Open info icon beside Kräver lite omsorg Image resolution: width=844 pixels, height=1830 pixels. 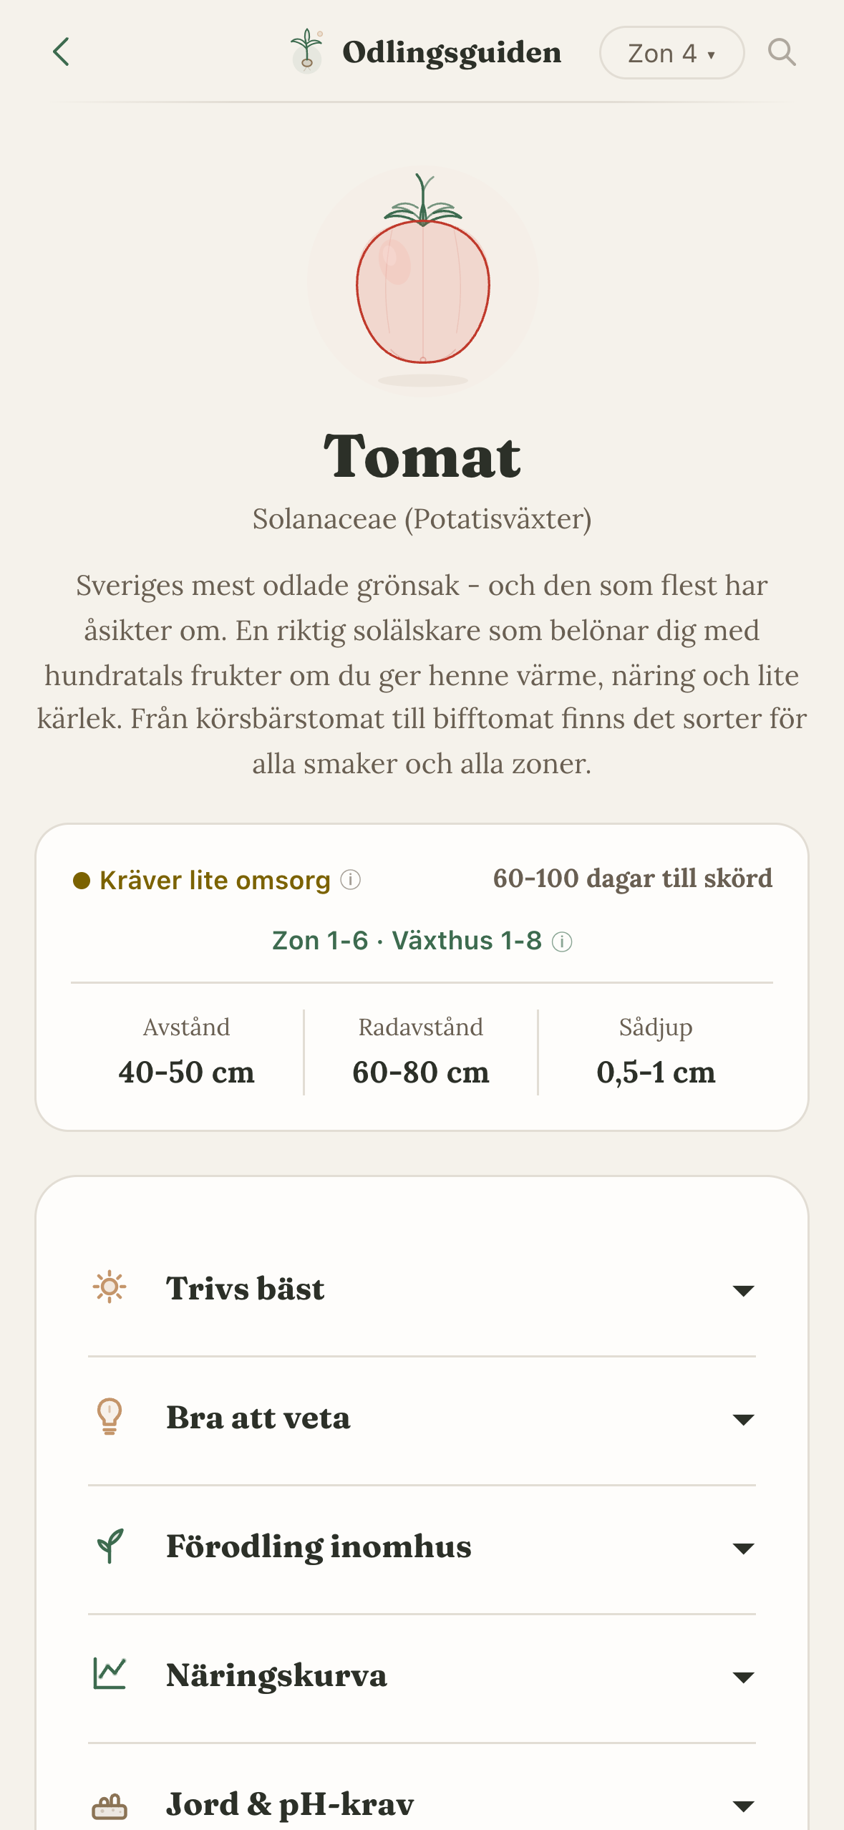(351, 879)
